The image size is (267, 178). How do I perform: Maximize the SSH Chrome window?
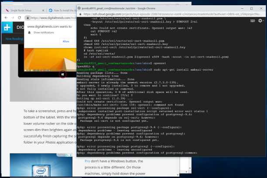(x=251, y=8)
